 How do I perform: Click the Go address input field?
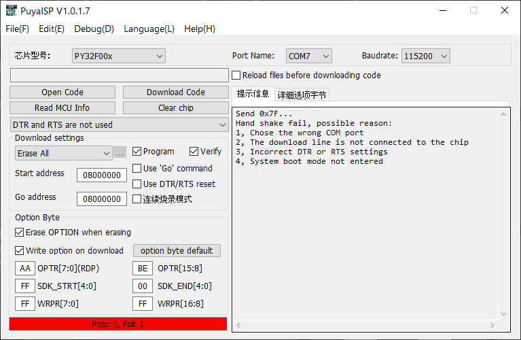tap(102, 199)
